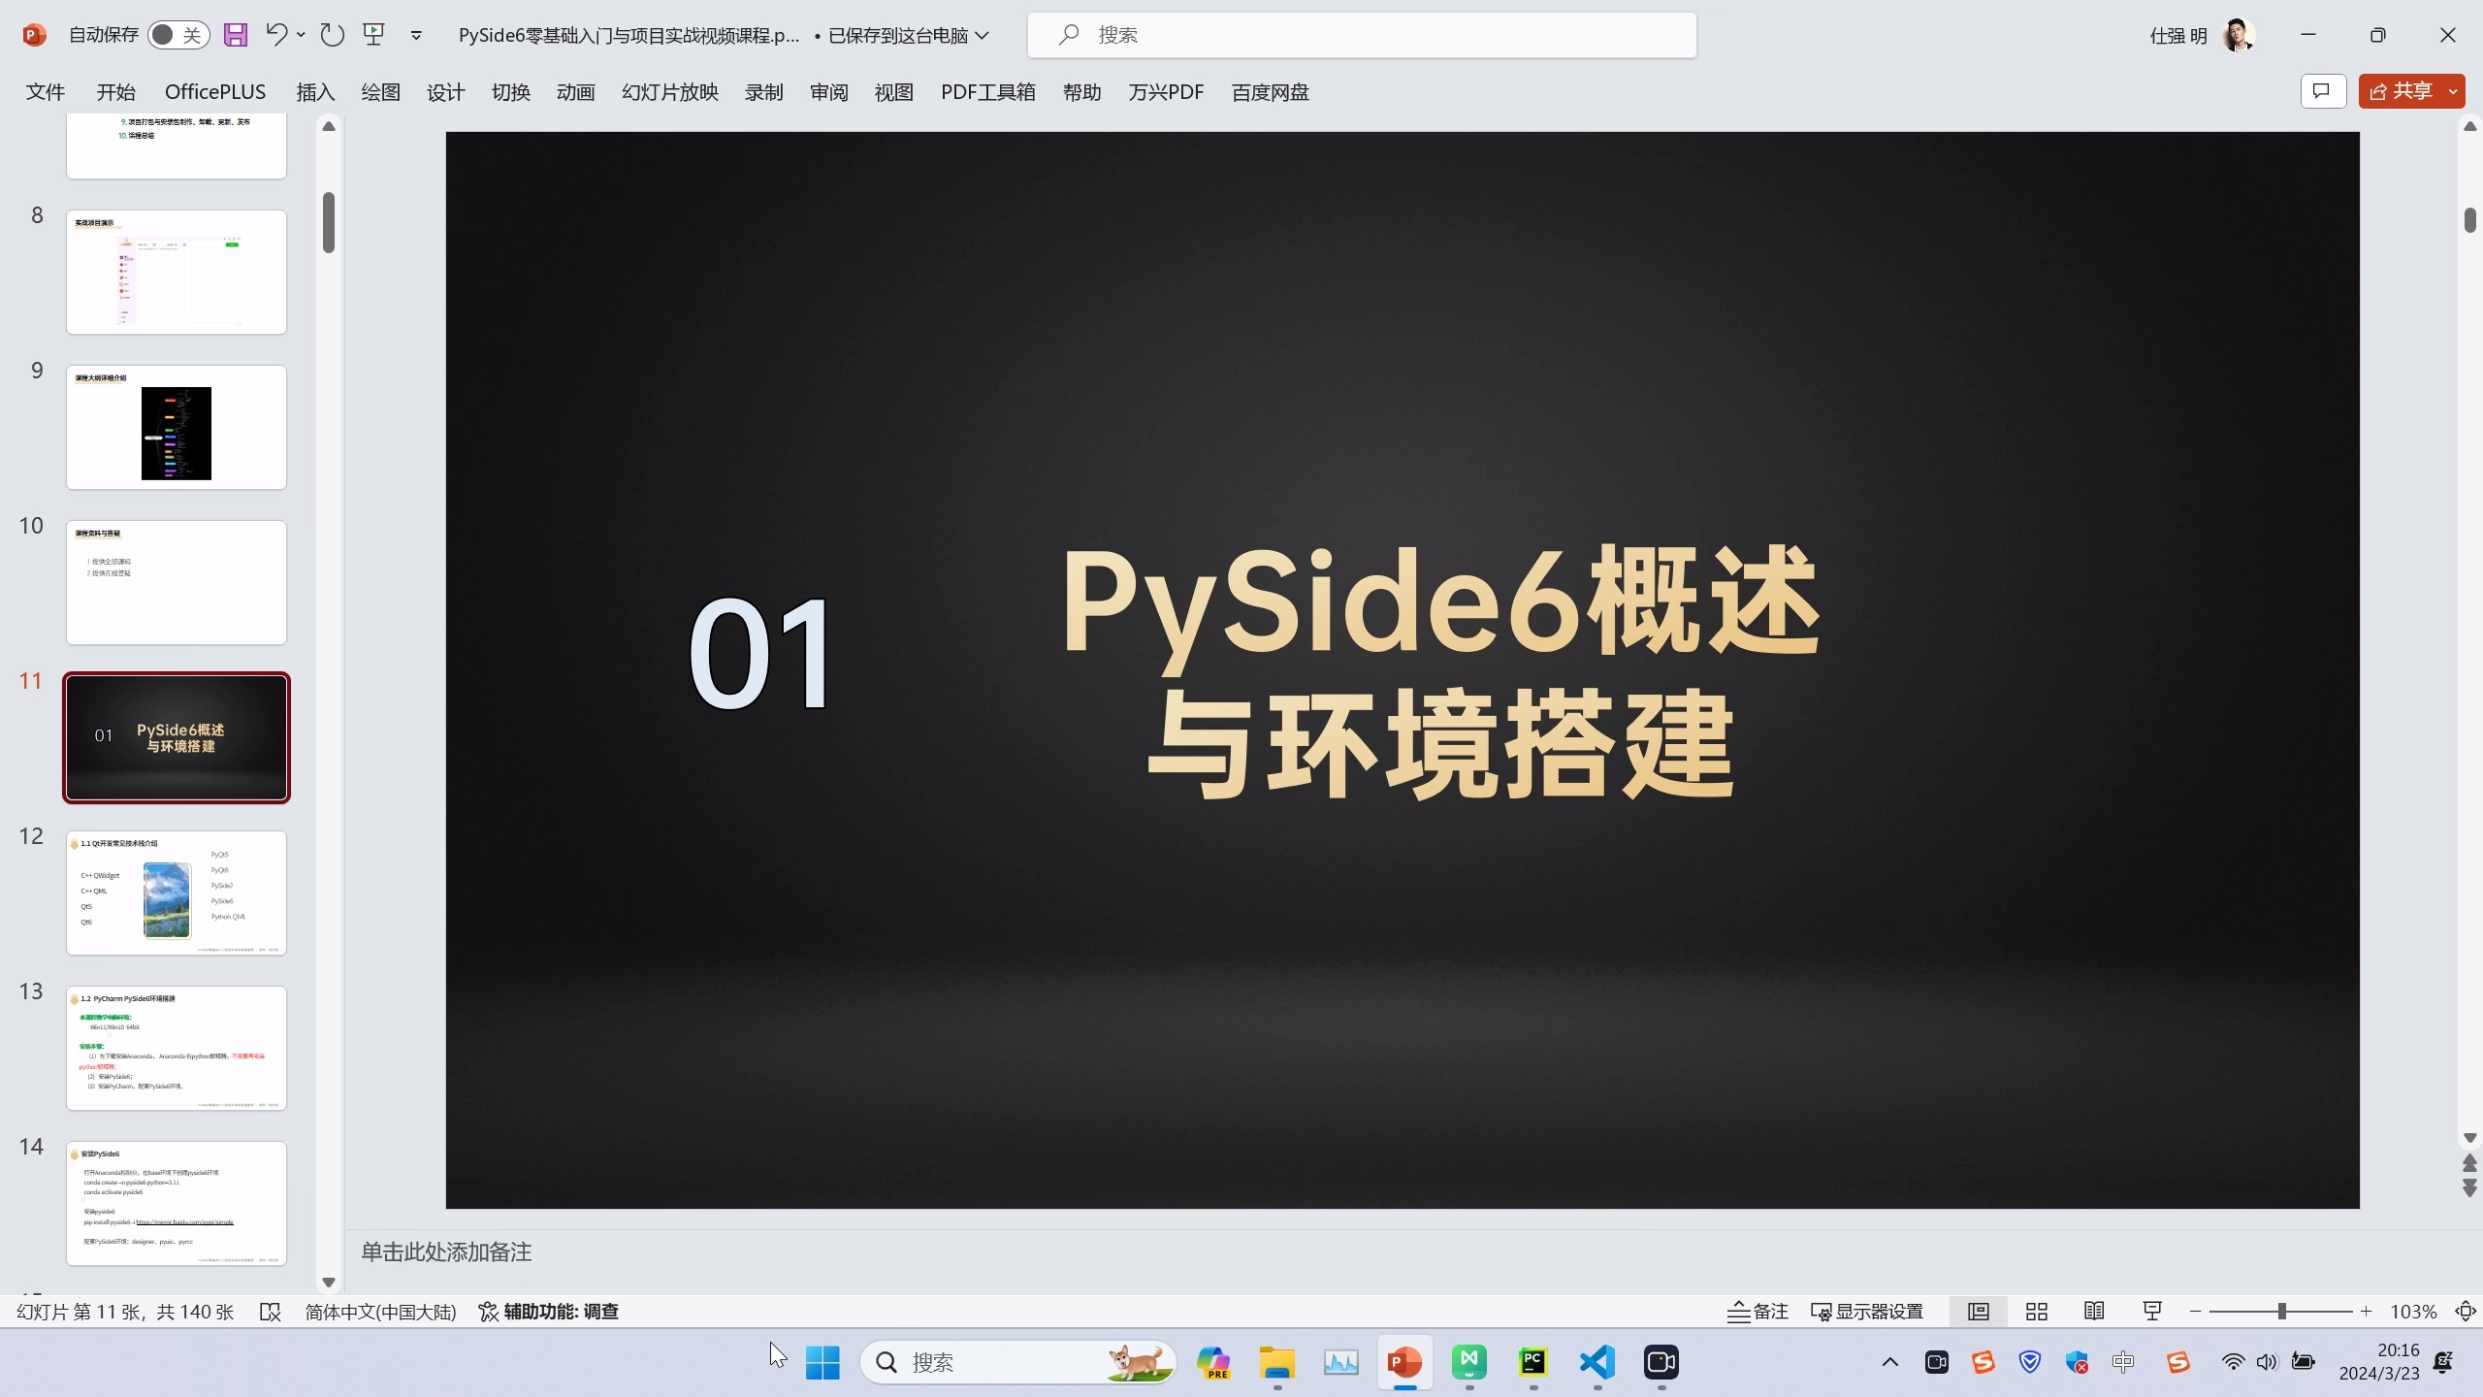Open the PDF工具箱 tab
The height and width of the screenshot is (1397, 2483).
tap(987, 92)
